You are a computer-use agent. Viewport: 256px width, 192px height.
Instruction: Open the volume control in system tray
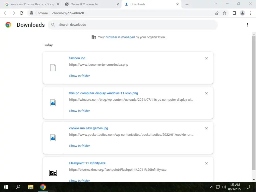coord(224,187)
